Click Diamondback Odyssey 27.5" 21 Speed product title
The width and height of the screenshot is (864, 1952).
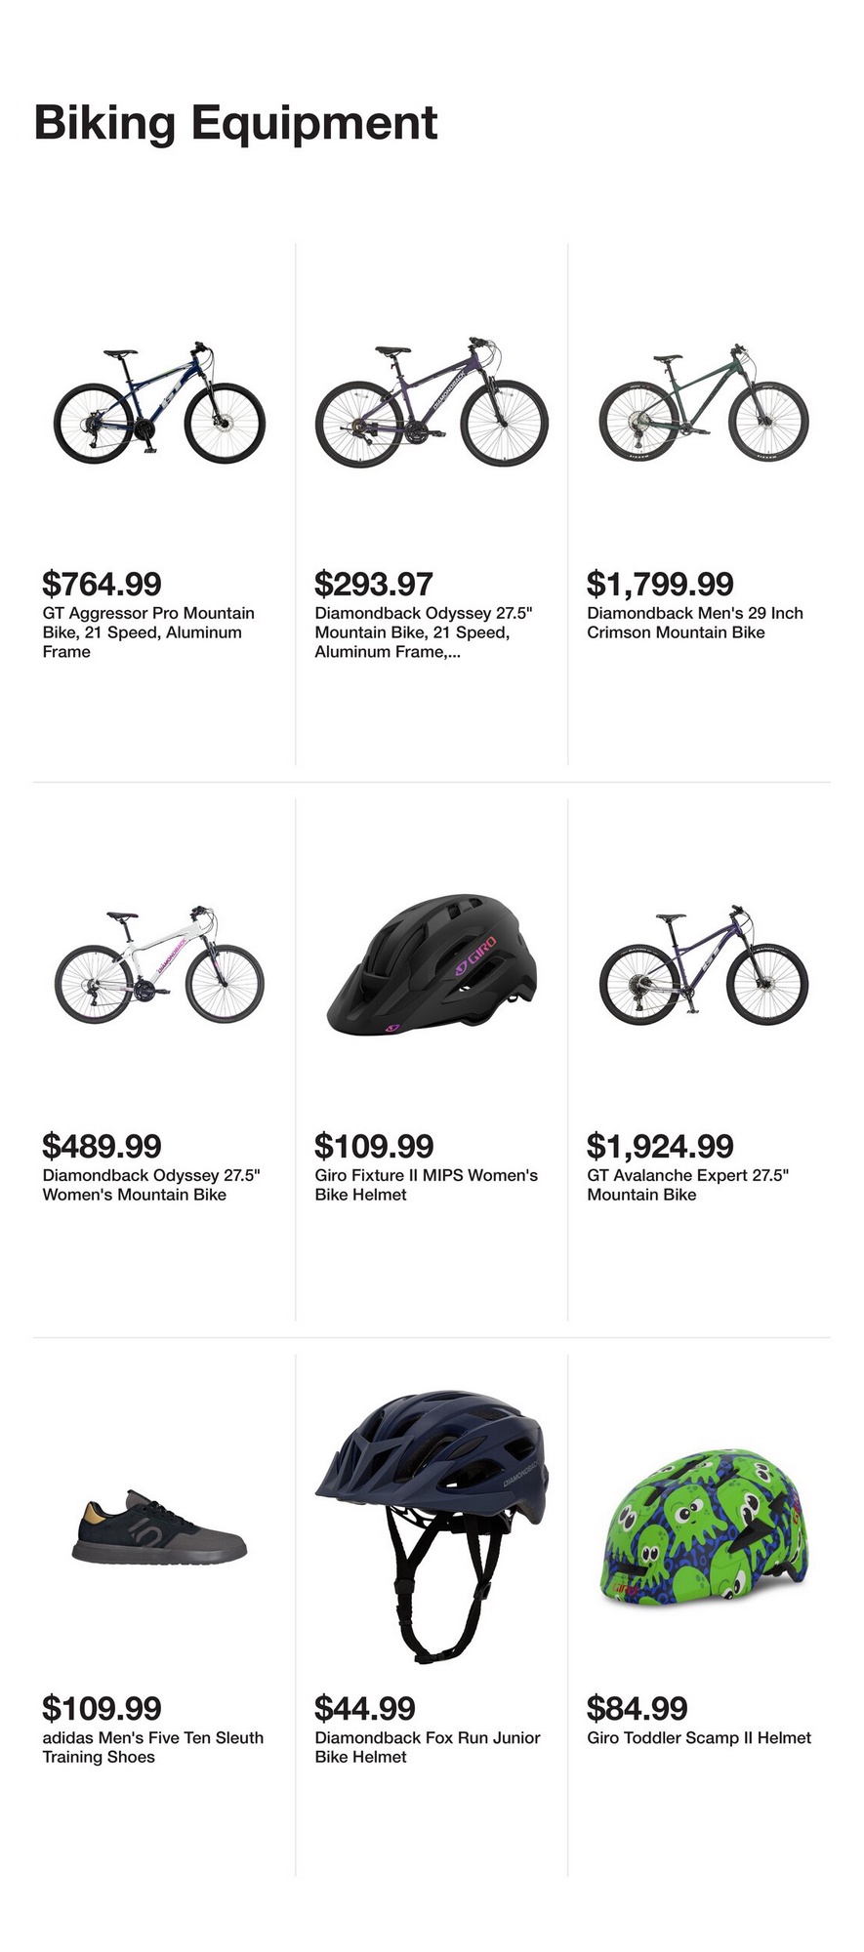coord(423,632)
